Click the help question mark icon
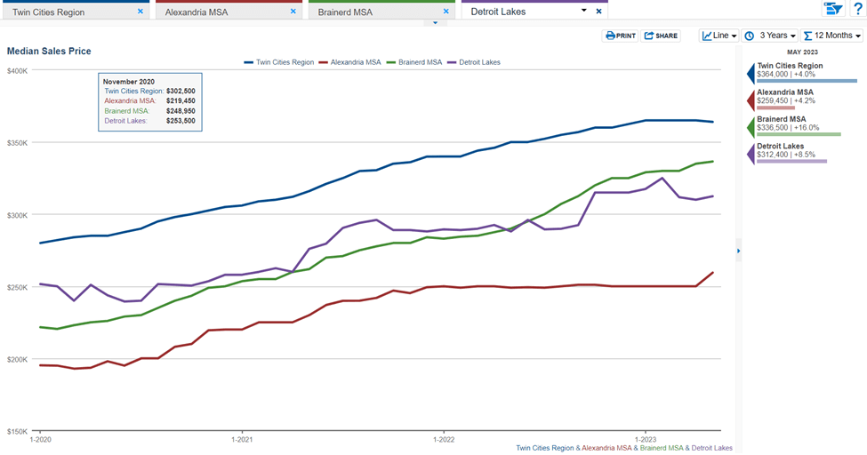The width and height of the screenshot is (867, 455). click(857, 9)
